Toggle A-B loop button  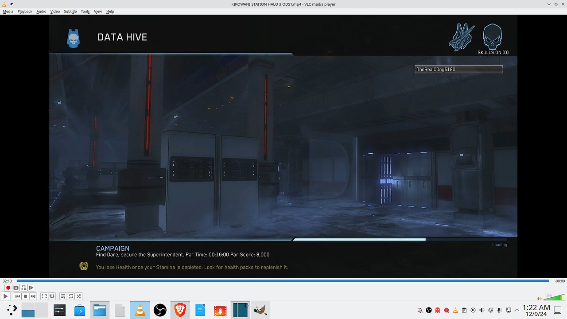tap(24, 288)
